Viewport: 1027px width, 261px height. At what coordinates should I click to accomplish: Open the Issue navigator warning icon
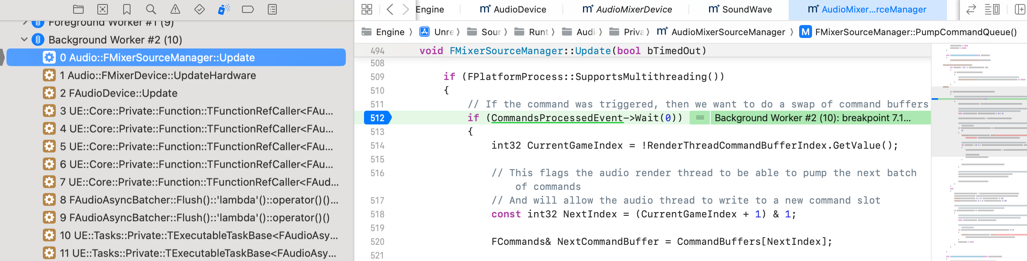tap(175, 9)
